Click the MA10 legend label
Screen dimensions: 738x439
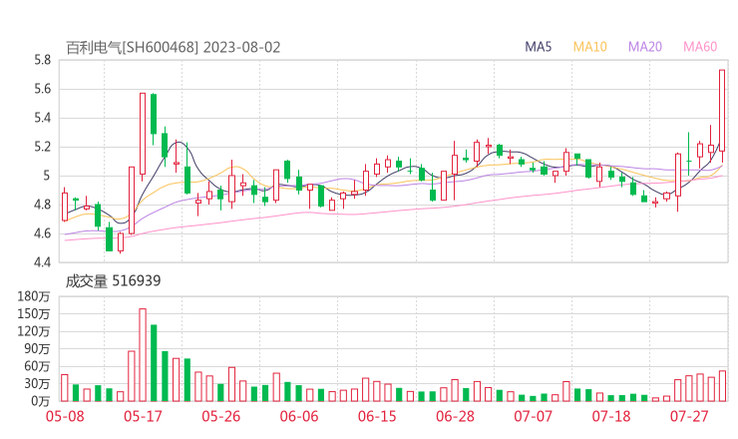click(589, 47)
